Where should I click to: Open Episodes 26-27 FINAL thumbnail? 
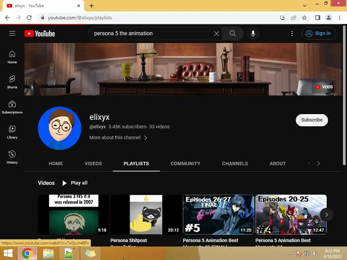point(219,214)
